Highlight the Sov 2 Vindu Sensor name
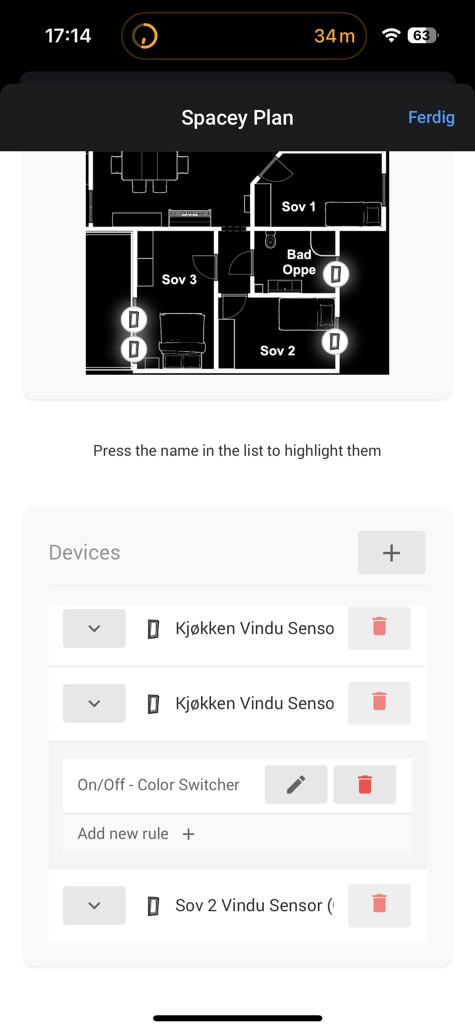 point(254,905)
